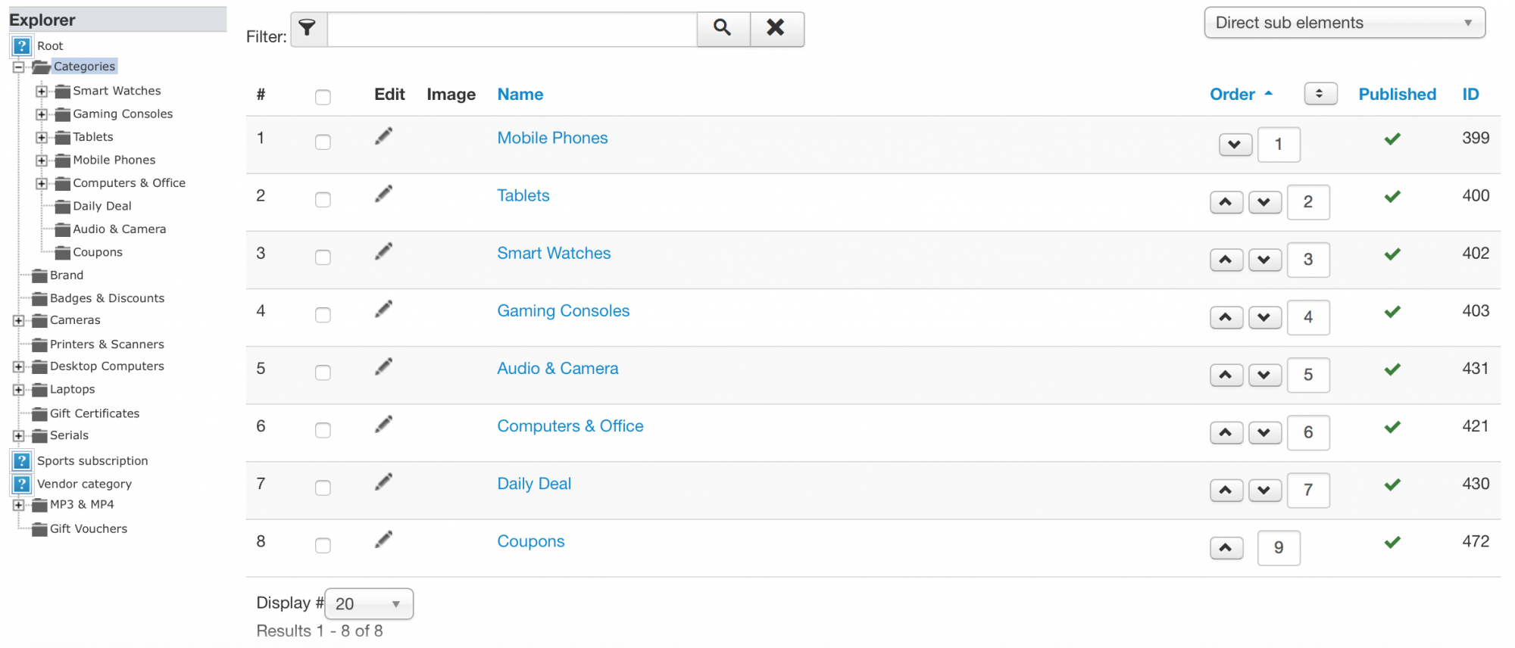
Task: Clear the filter with the X button
Action: (x=776, y=29)
